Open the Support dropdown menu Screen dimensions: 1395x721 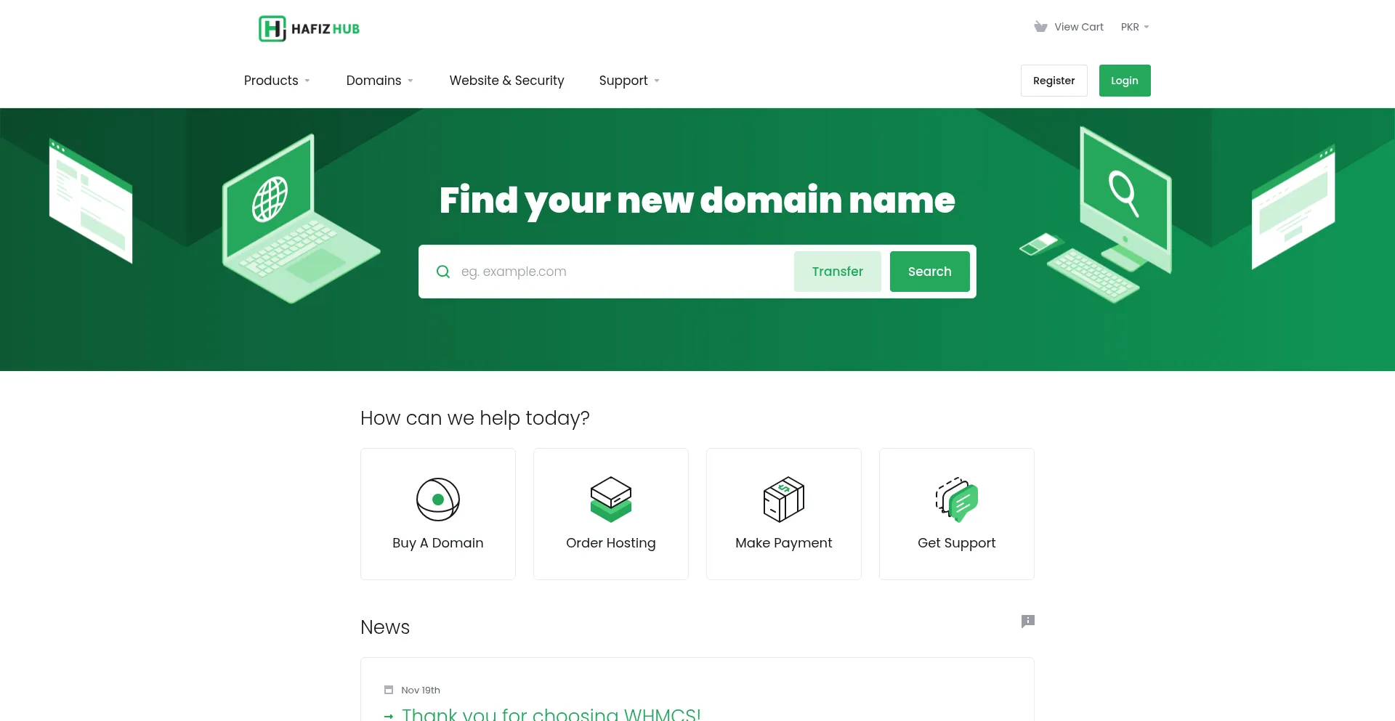[628, 81]
